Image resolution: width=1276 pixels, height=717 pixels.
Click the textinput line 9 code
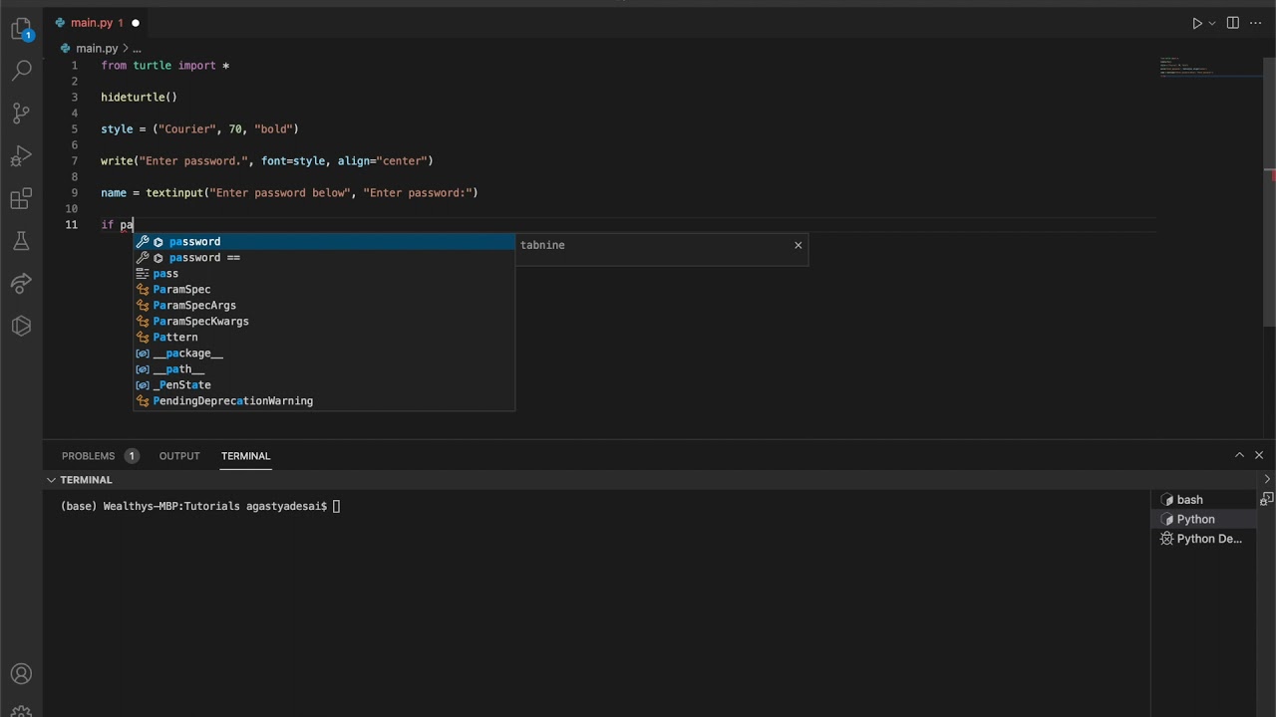point(289,193)
